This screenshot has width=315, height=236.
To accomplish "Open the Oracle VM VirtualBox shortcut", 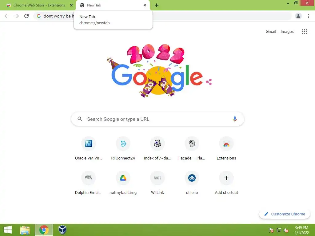I will (89, 149).
